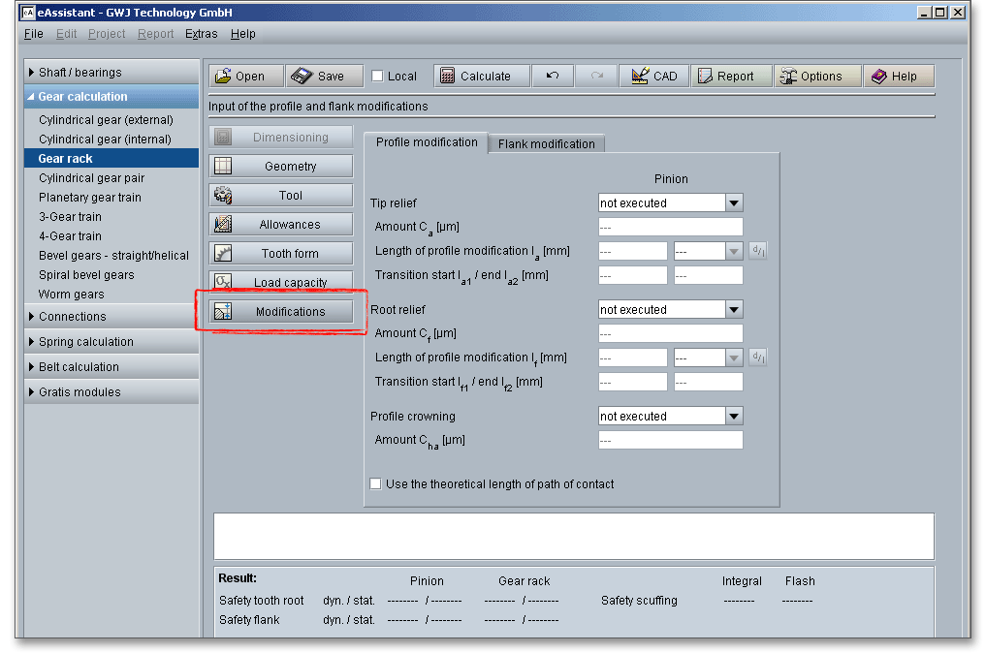Open the Profile crowning dropdown
The image size is (986, 653).
pos(734,417)
